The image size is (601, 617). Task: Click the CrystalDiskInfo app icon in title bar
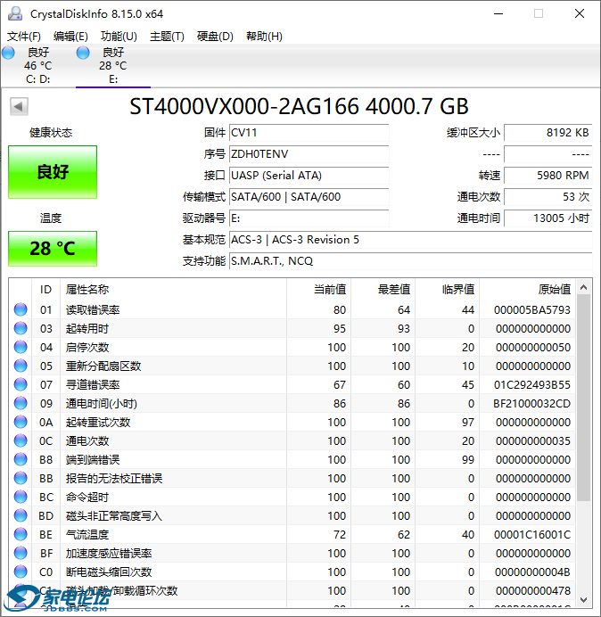15,13
